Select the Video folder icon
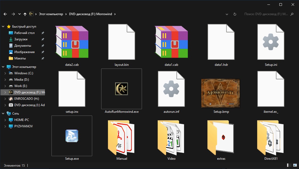 click(x=171, y=138)
